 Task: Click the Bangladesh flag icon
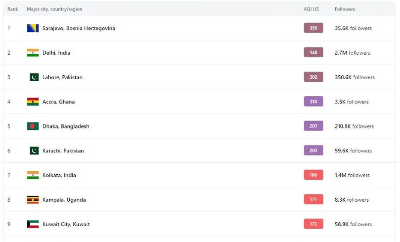pyautogui.click(x=33, y=126)
